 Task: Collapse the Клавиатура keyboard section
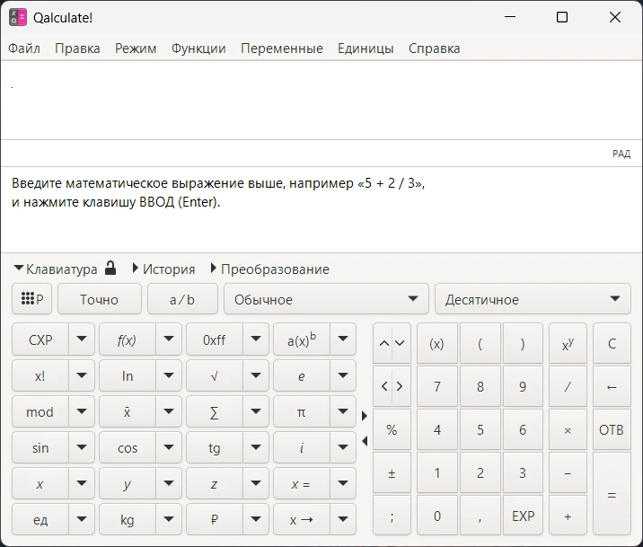click(x=56, y=269)
